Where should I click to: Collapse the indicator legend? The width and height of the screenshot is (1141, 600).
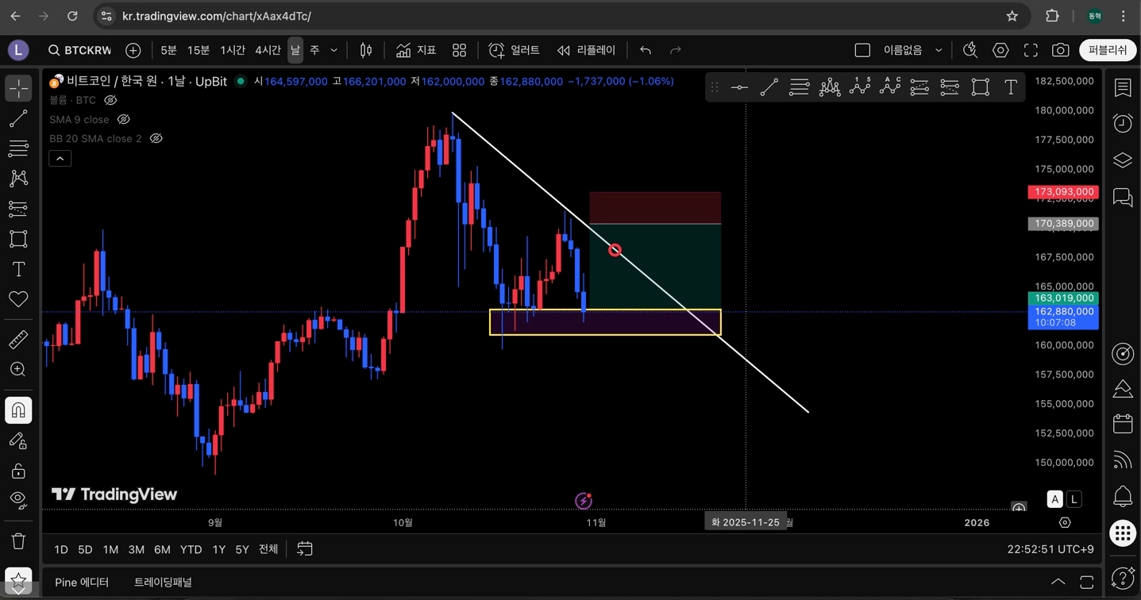[x=60, y=158]
